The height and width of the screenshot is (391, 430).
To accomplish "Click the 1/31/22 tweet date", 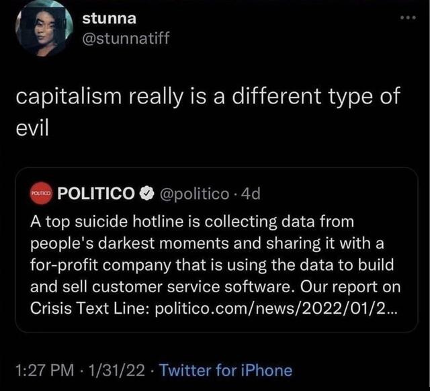I will [112, 370].
